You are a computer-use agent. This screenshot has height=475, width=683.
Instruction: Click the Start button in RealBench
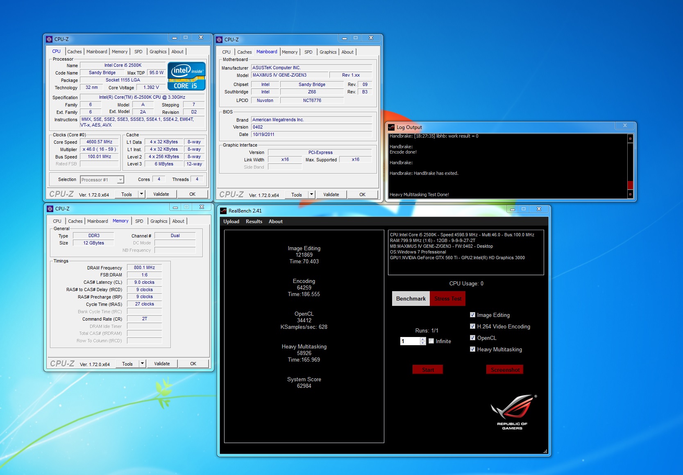click(x=428, y=370)
